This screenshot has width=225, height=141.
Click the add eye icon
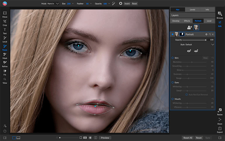189,51
